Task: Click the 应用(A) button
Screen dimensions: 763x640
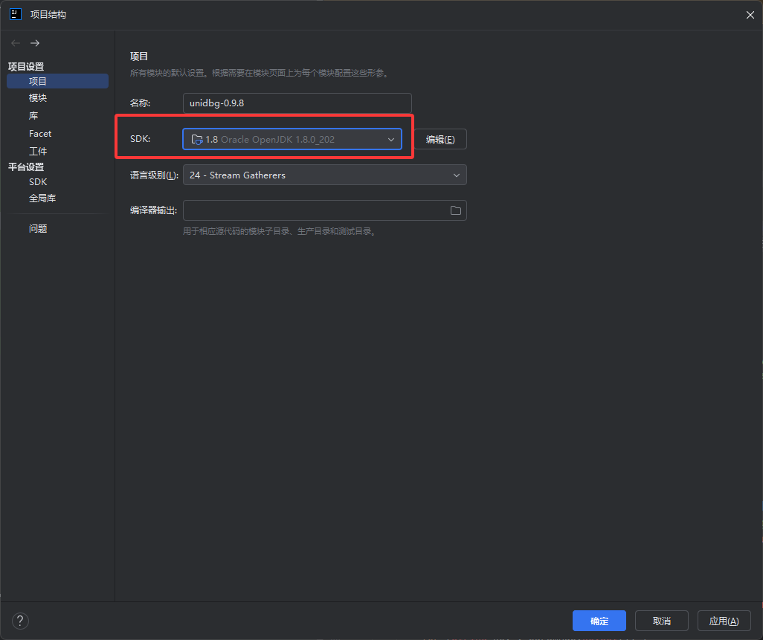Action: coord(724,621)
